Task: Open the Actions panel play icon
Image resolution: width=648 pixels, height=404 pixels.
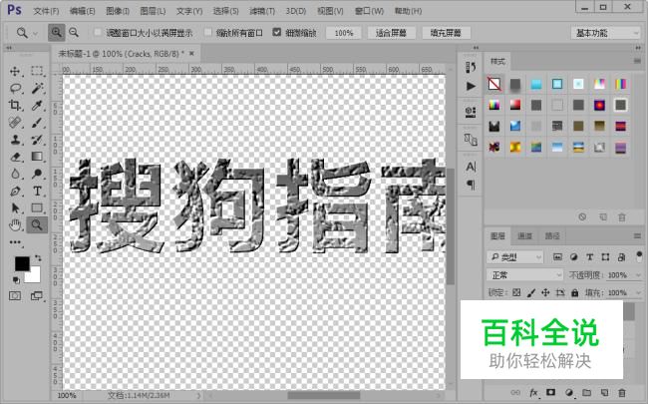Action: [x=471, y=86]
